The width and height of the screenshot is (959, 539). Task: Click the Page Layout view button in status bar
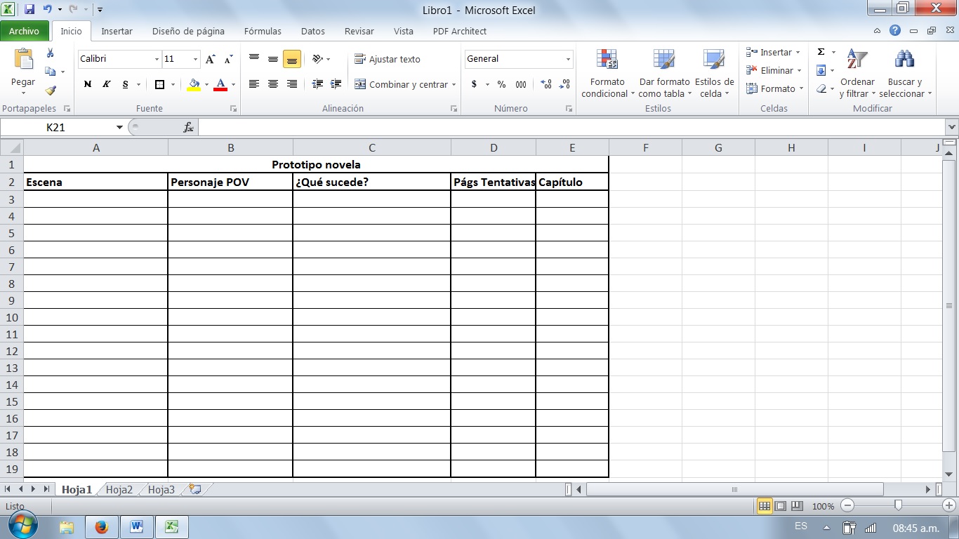780,505
